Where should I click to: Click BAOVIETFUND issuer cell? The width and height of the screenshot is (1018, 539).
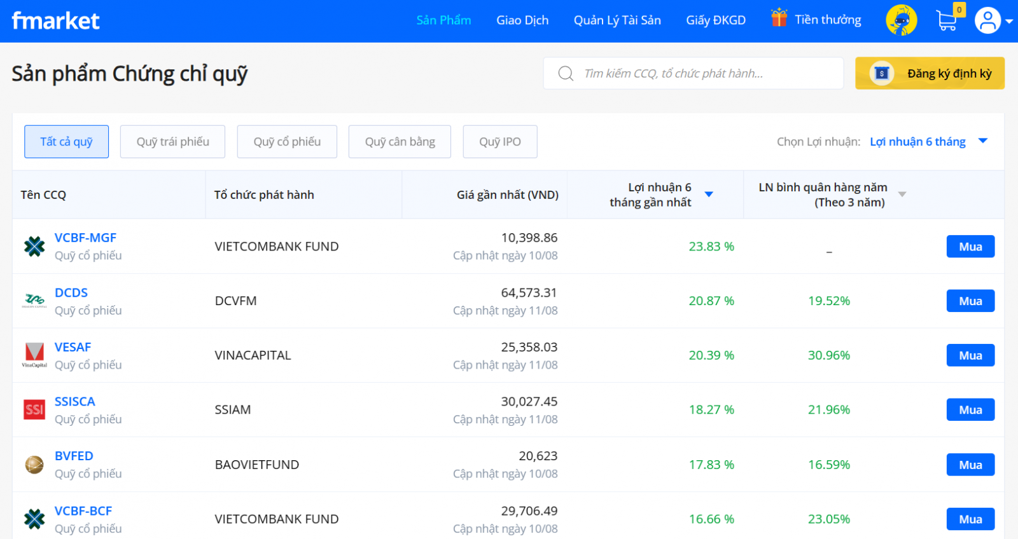pos(257,465)
